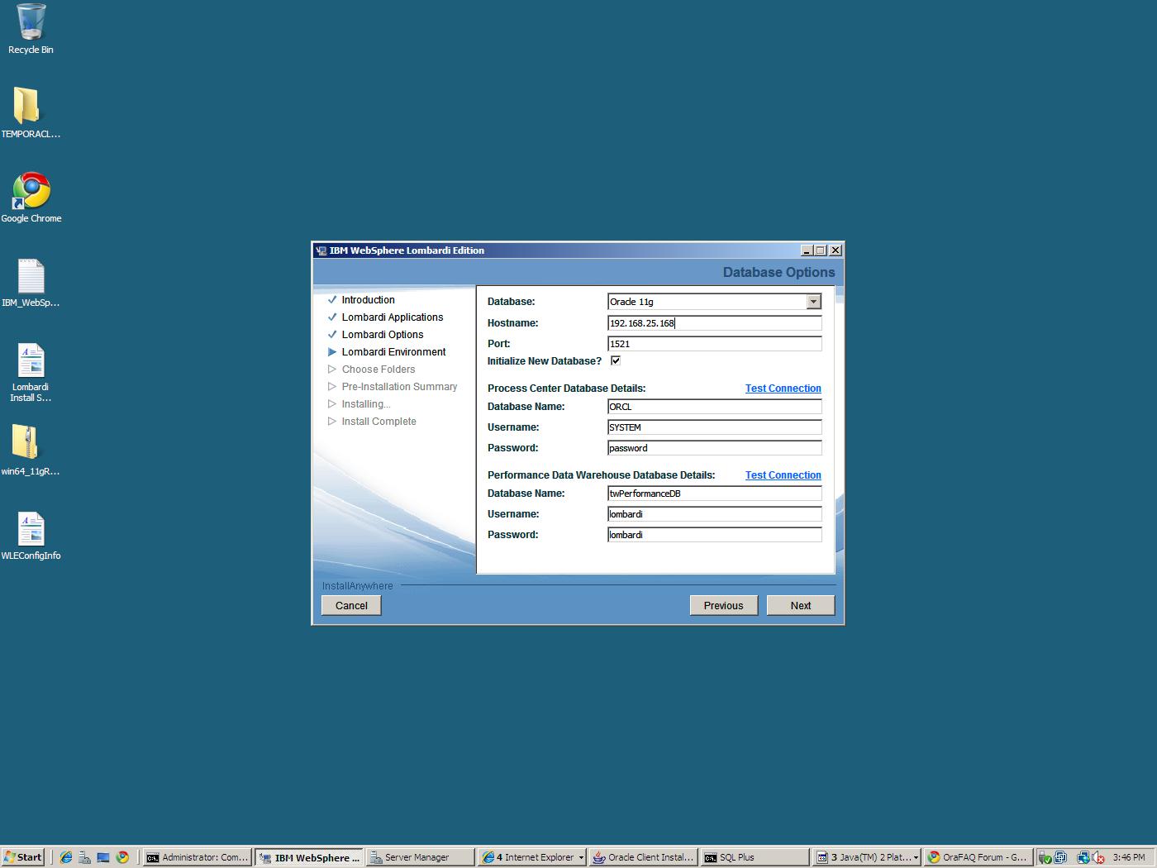
Task: Test Connection for Process Center Database
Action: 783,389
